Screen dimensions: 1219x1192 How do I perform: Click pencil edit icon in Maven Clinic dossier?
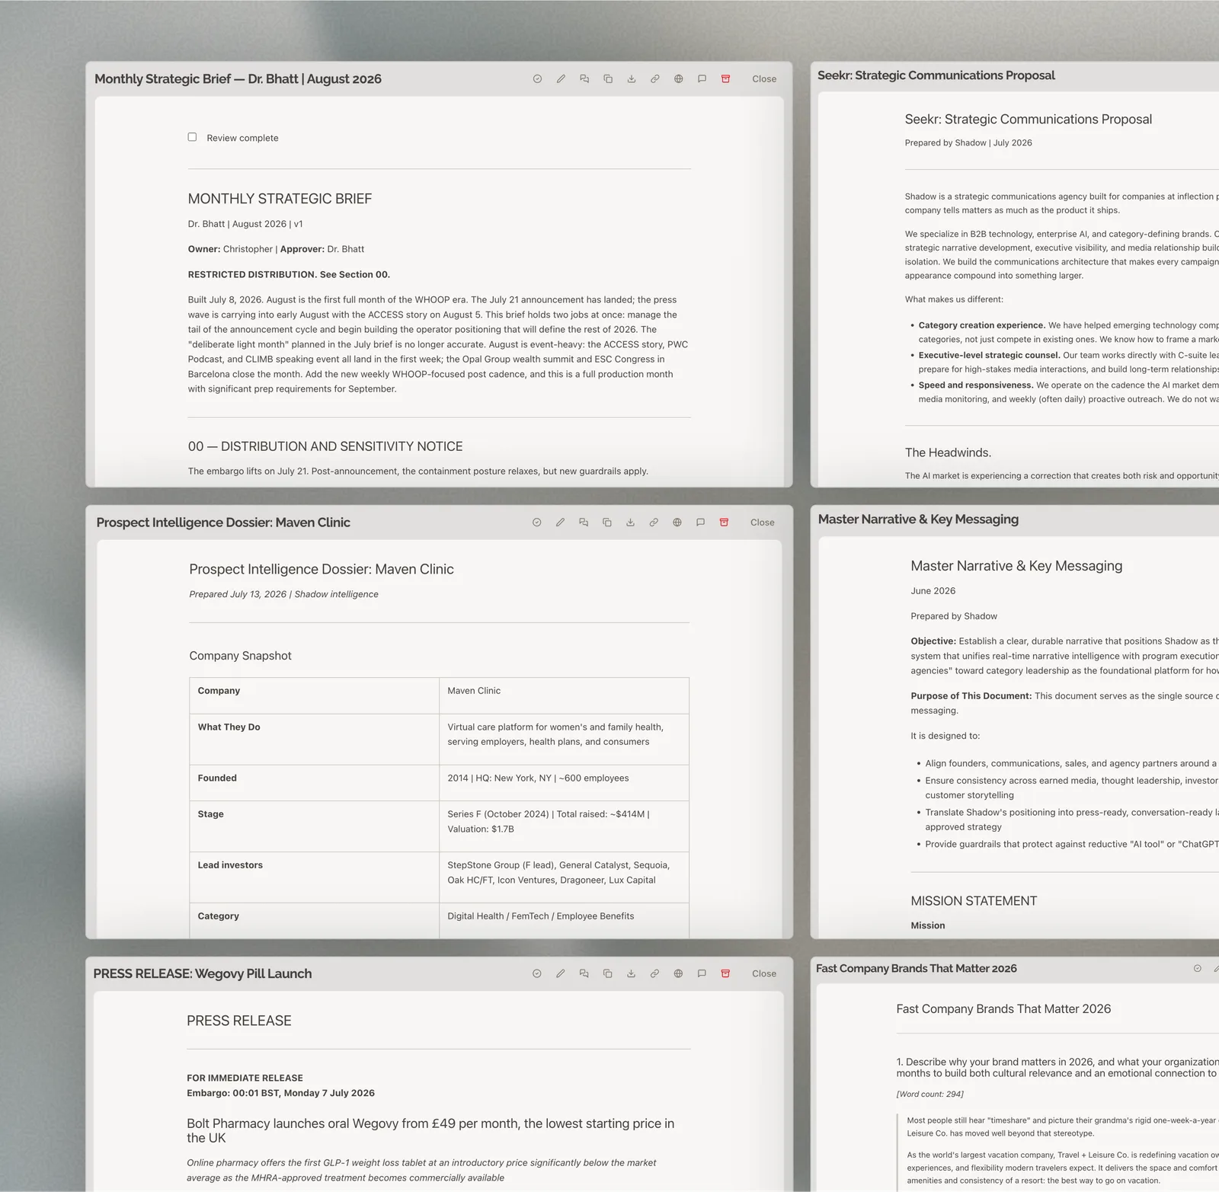tap(560, 522)
